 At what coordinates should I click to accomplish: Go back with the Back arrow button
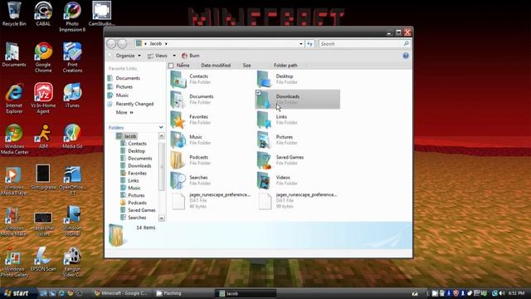111,43
